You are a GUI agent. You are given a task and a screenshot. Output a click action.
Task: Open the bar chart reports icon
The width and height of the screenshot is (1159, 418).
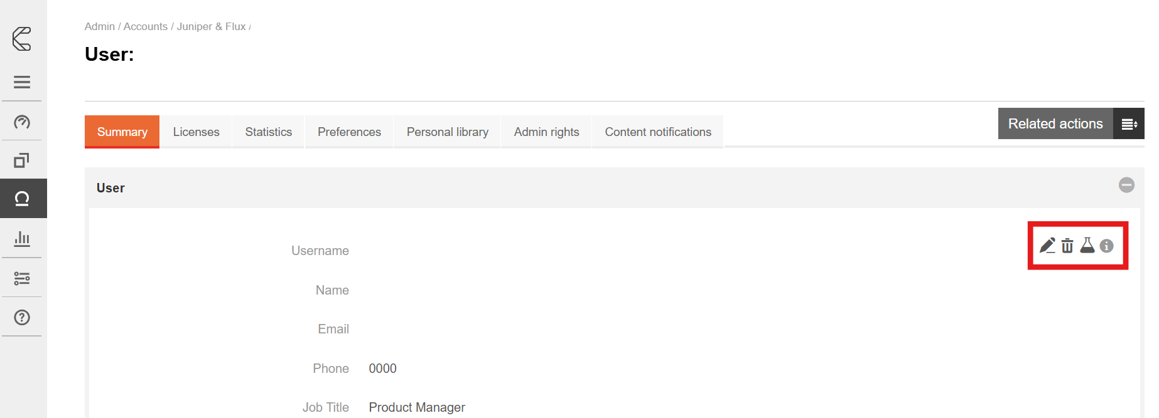[22, 239]
